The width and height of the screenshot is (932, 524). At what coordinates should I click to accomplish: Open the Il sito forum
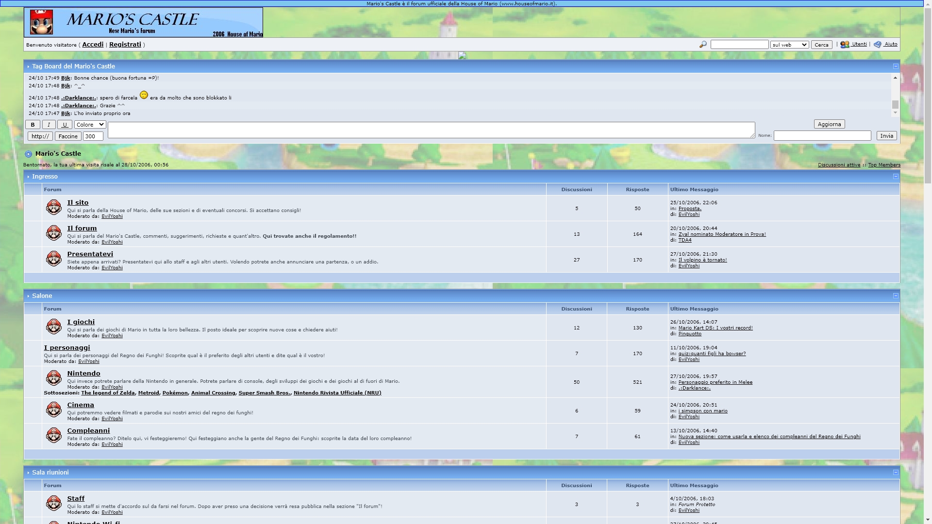(x=78, y=202)
